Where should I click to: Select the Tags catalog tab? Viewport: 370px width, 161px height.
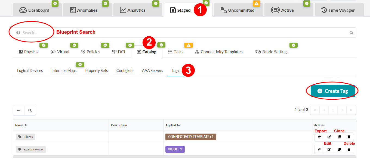(x=175, y=70)
